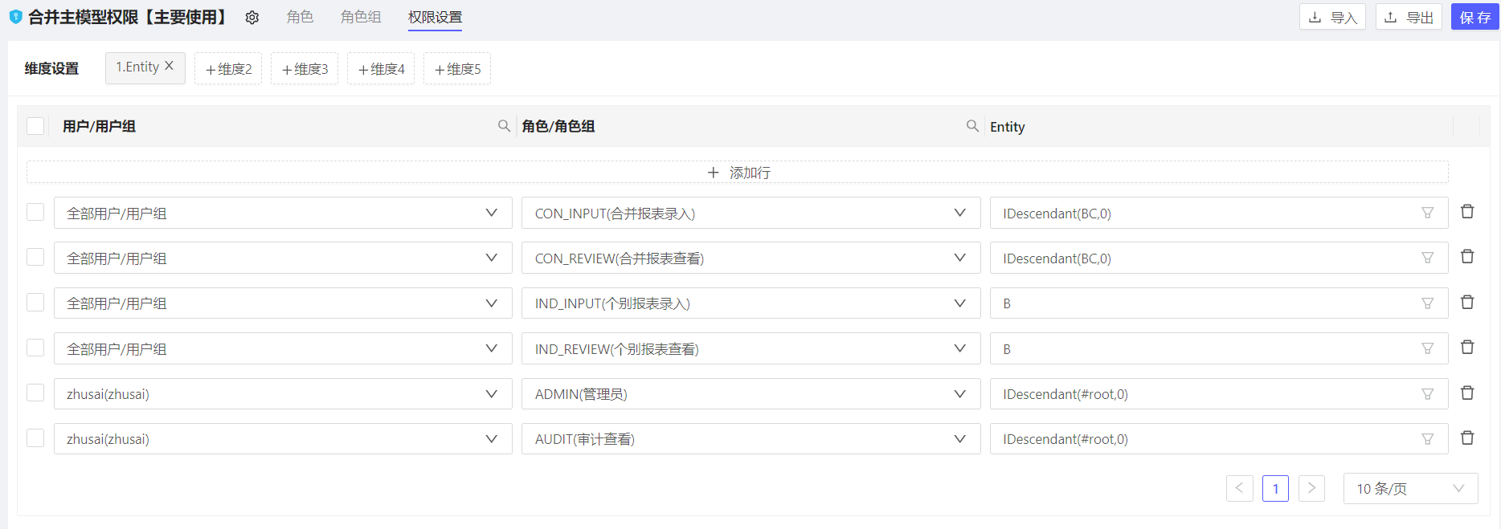1501x529 pixels.
Task: Click the search icon in 角色/角色组 header
Action: (x=972, y=126)
